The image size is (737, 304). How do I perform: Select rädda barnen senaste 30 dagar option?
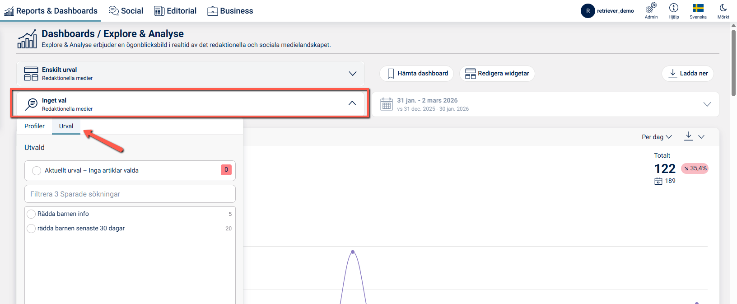[x=31, y=229]
